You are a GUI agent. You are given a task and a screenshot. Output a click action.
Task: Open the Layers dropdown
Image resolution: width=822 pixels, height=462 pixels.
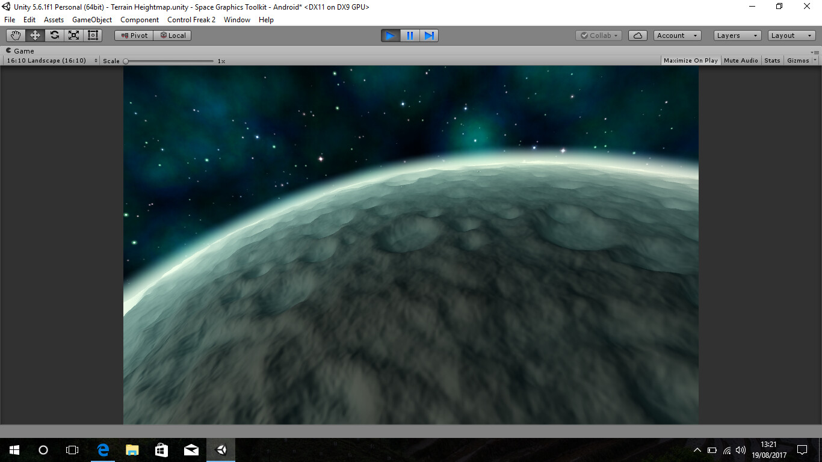[x=737, y=35]
